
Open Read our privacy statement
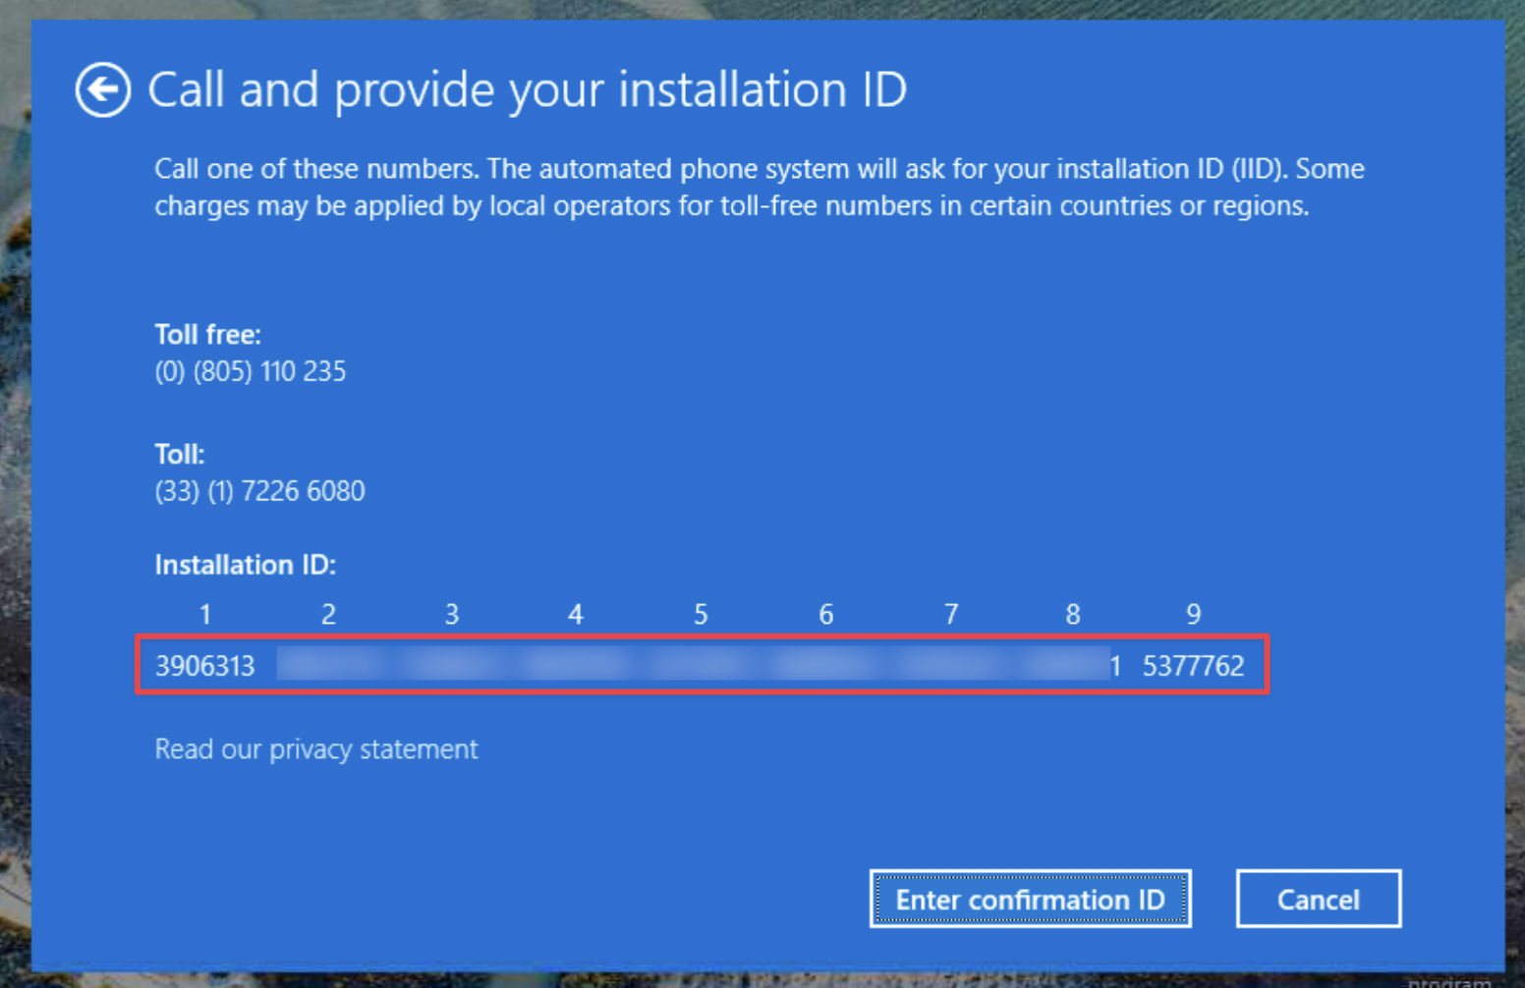315,748
